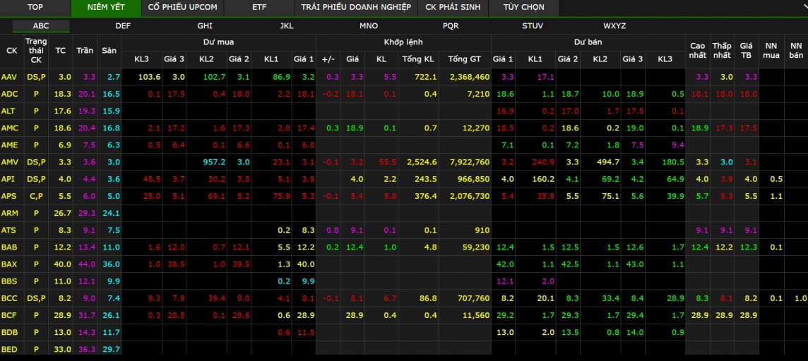
Task: Click the Tổng KL column header
Action: pyautogui.click(x=417, y=59)
